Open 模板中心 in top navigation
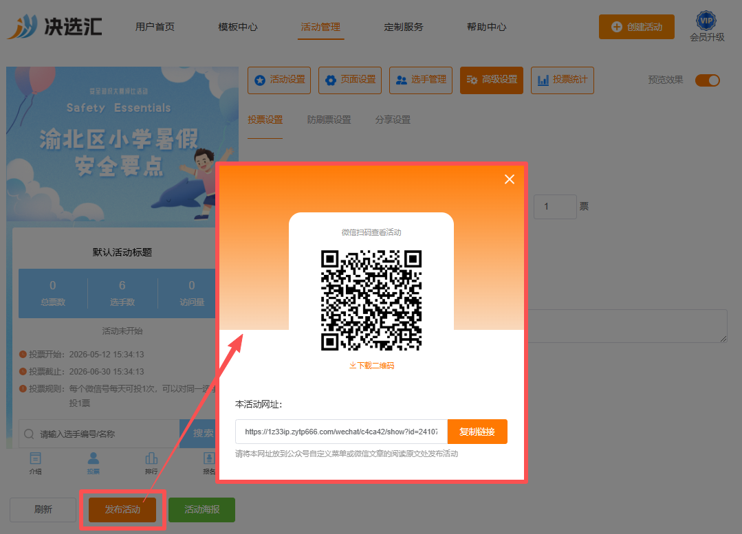 point(237,27)
